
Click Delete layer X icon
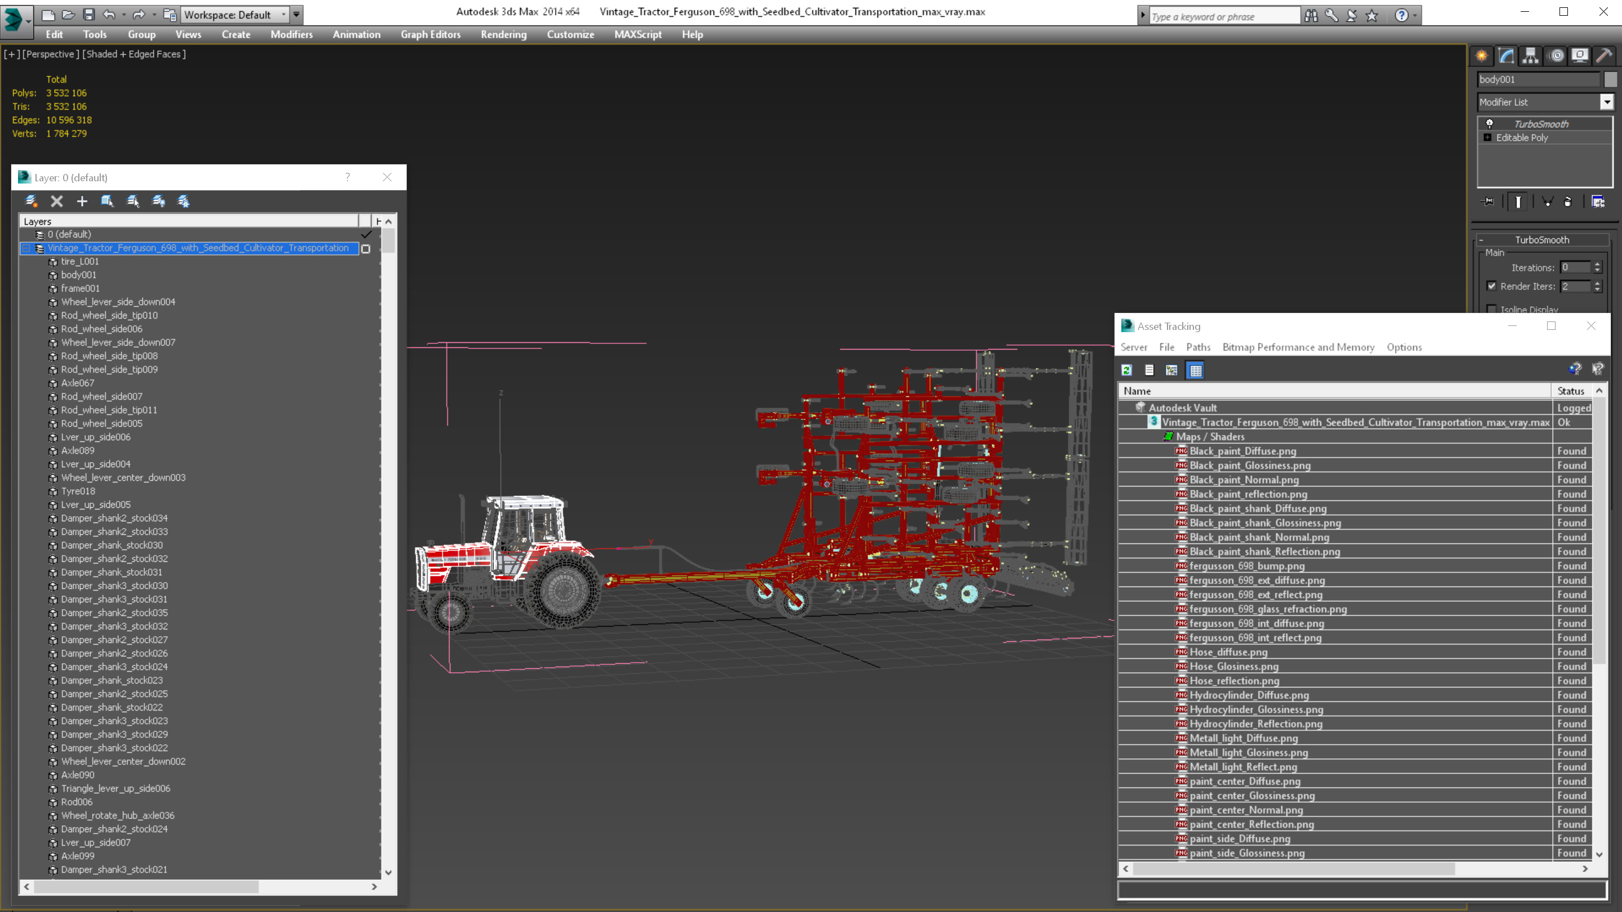click(x=57, y=202)
